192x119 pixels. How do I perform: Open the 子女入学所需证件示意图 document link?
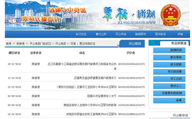102,96
